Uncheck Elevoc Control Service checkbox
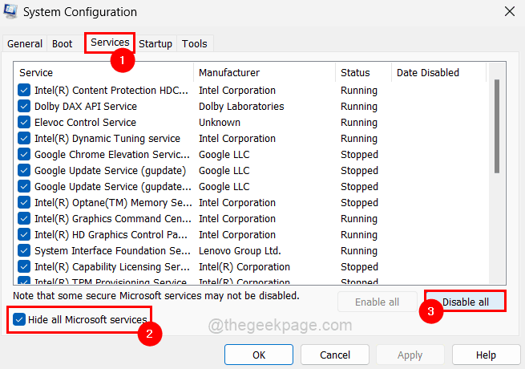This screenshot has width=525, height=369. 24,123
